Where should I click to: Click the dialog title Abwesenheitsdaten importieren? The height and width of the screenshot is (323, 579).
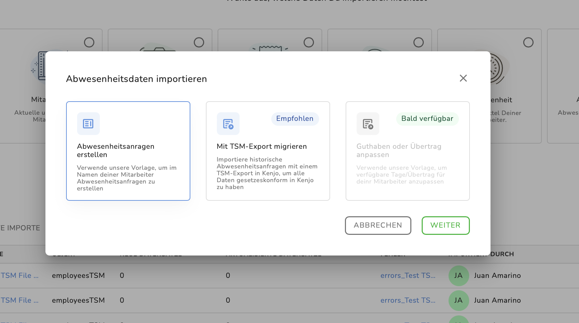[136, 79]
